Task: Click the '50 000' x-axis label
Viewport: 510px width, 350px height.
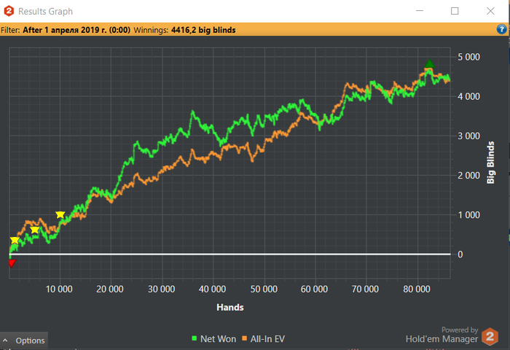Action: 264,289
